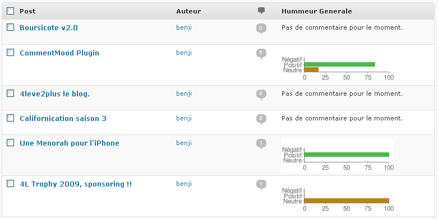The image size is (438, 219).
Task: Click author benji on the 4leve2plus row
Action: pos(184,94)
